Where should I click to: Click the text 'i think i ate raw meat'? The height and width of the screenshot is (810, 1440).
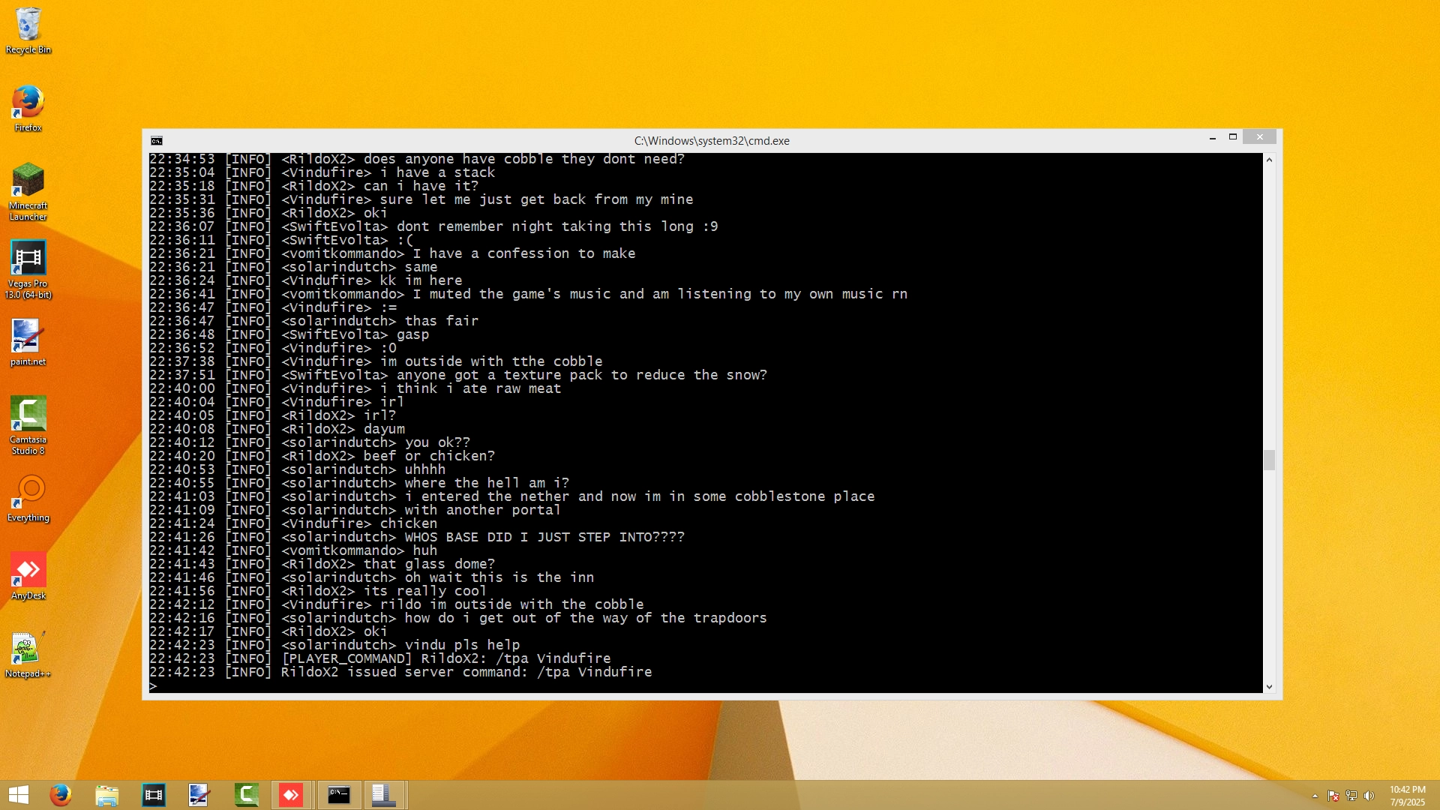(x=470, y=388)
